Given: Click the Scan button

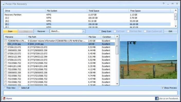Looking at the screenshot, I should click(x=10, y=31).
